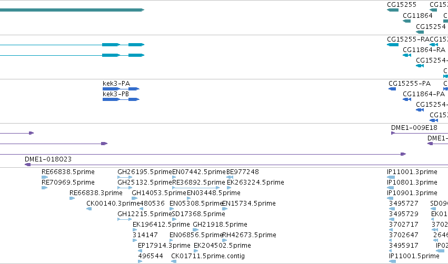Select the CG15255 gene label
This screenshot has height=264, width=448.
(x=402, y=5)
